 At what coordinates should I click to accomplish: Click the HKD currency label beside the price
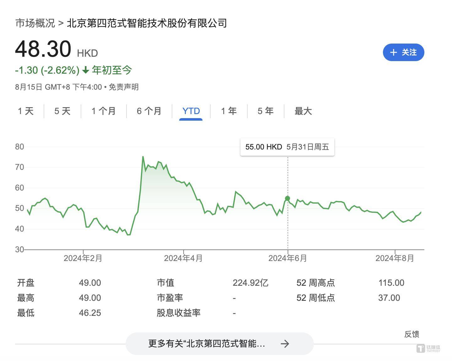coord(88,53)
